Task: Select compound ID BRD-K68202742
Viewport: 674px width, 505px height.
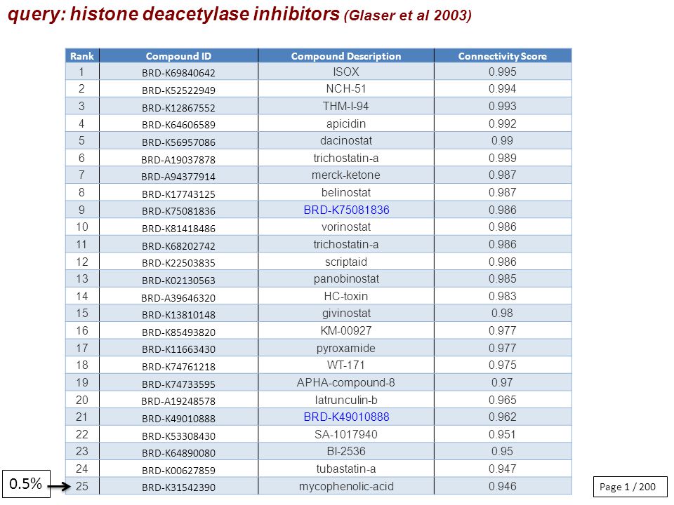Action: [178, 245]
